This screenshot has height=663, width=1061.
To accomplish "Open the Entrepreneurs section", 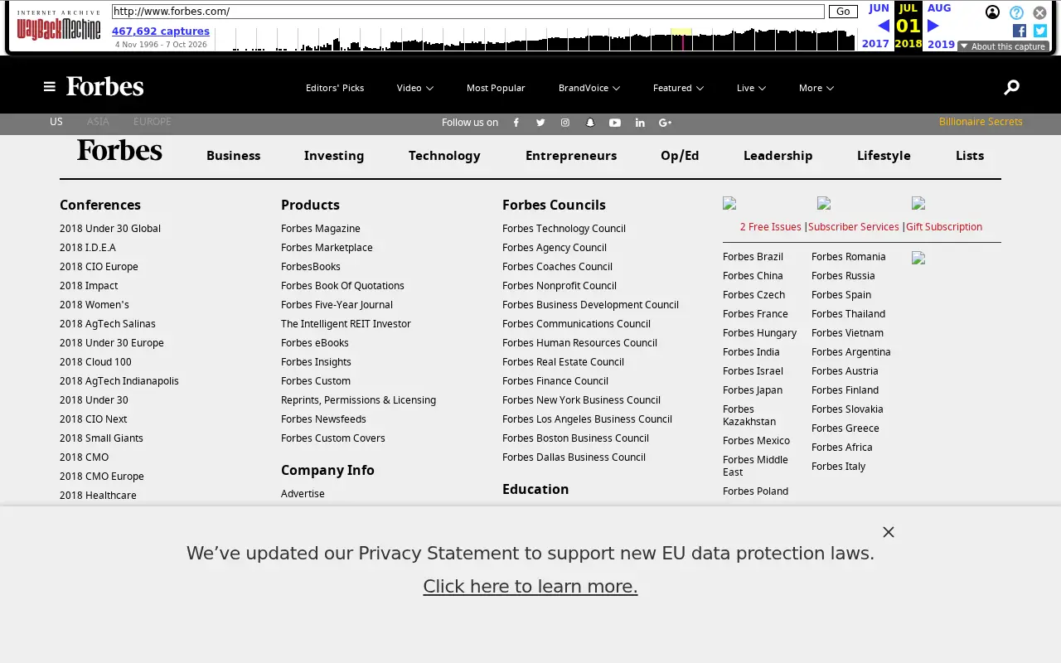I will 571,156.
